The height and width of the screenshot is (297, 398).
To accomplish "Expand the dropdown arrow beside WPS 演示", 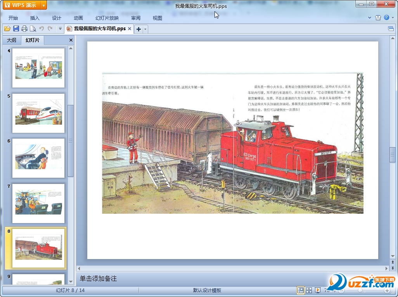I will click(x=44, y=5).
